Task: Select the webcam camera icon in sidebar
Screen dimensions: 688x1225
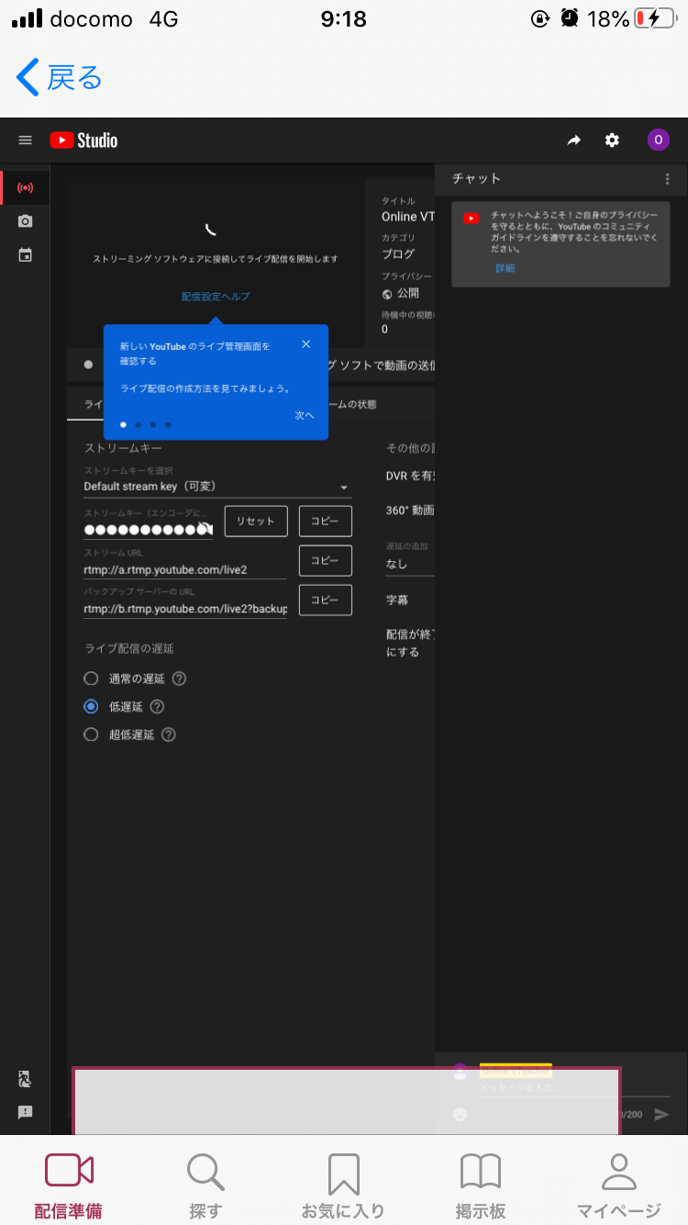Action: tap(26, 221)
